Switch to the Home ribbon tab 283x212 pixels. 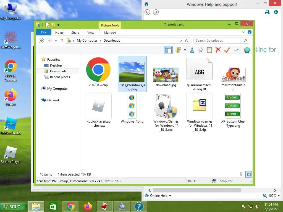click(59, 33)
